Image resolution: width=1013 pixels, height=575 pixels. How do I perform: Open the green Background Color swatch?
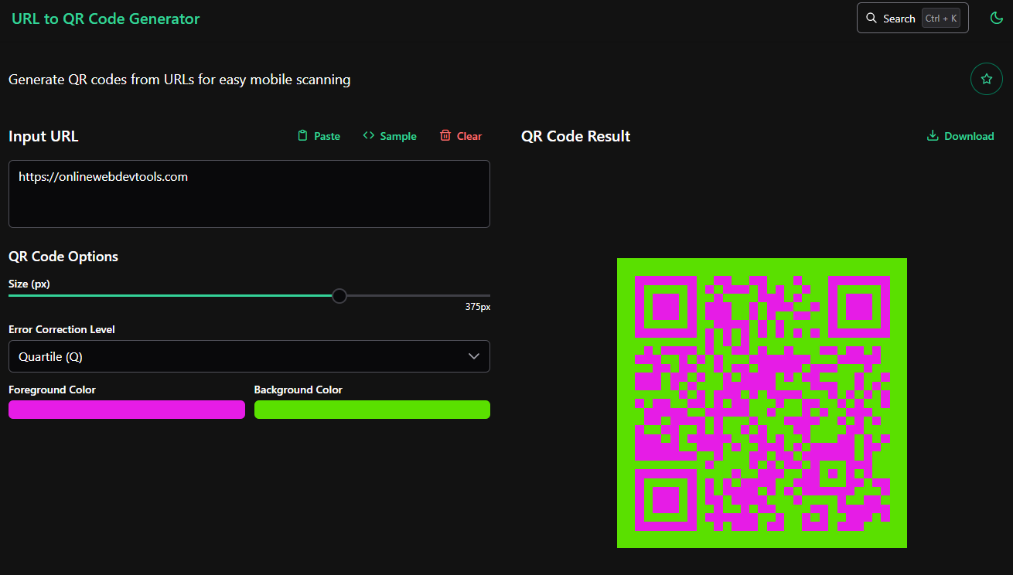[x=372, y=410]
